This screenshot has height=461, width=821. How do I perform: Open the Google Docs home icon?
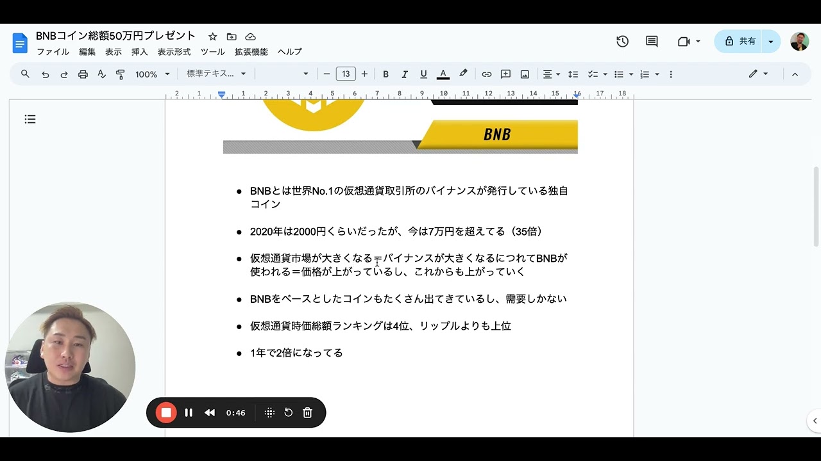20,43
